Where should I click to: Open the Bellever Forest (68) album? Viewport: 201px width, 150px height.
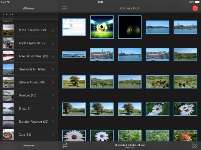pyautogui.click(x=31, y=82)
